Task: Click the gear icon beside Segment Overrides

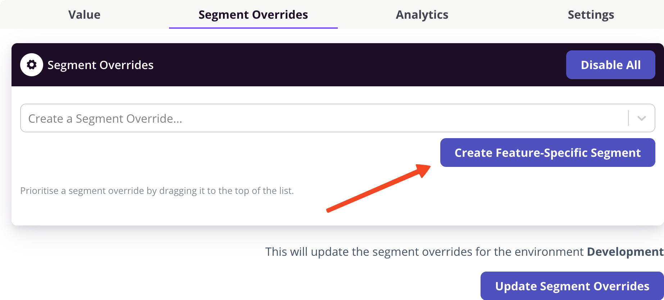Action: tap(32, 65)
